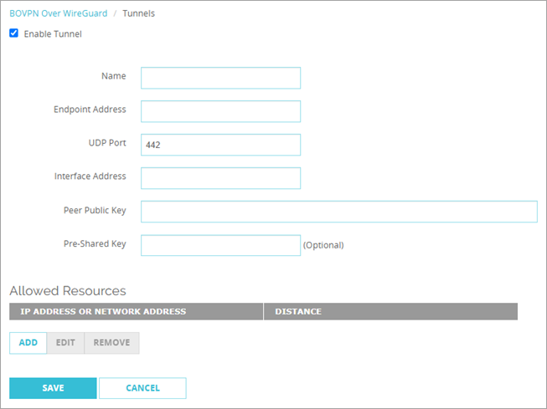
Task: Click the UDP Port label
Action: click(x=107, y=143)
